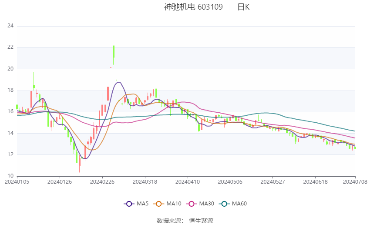Image resolution: width=370 pixels, height=225 pixels.
Task: Click x-axis date label 20240226
Action: 102,182
